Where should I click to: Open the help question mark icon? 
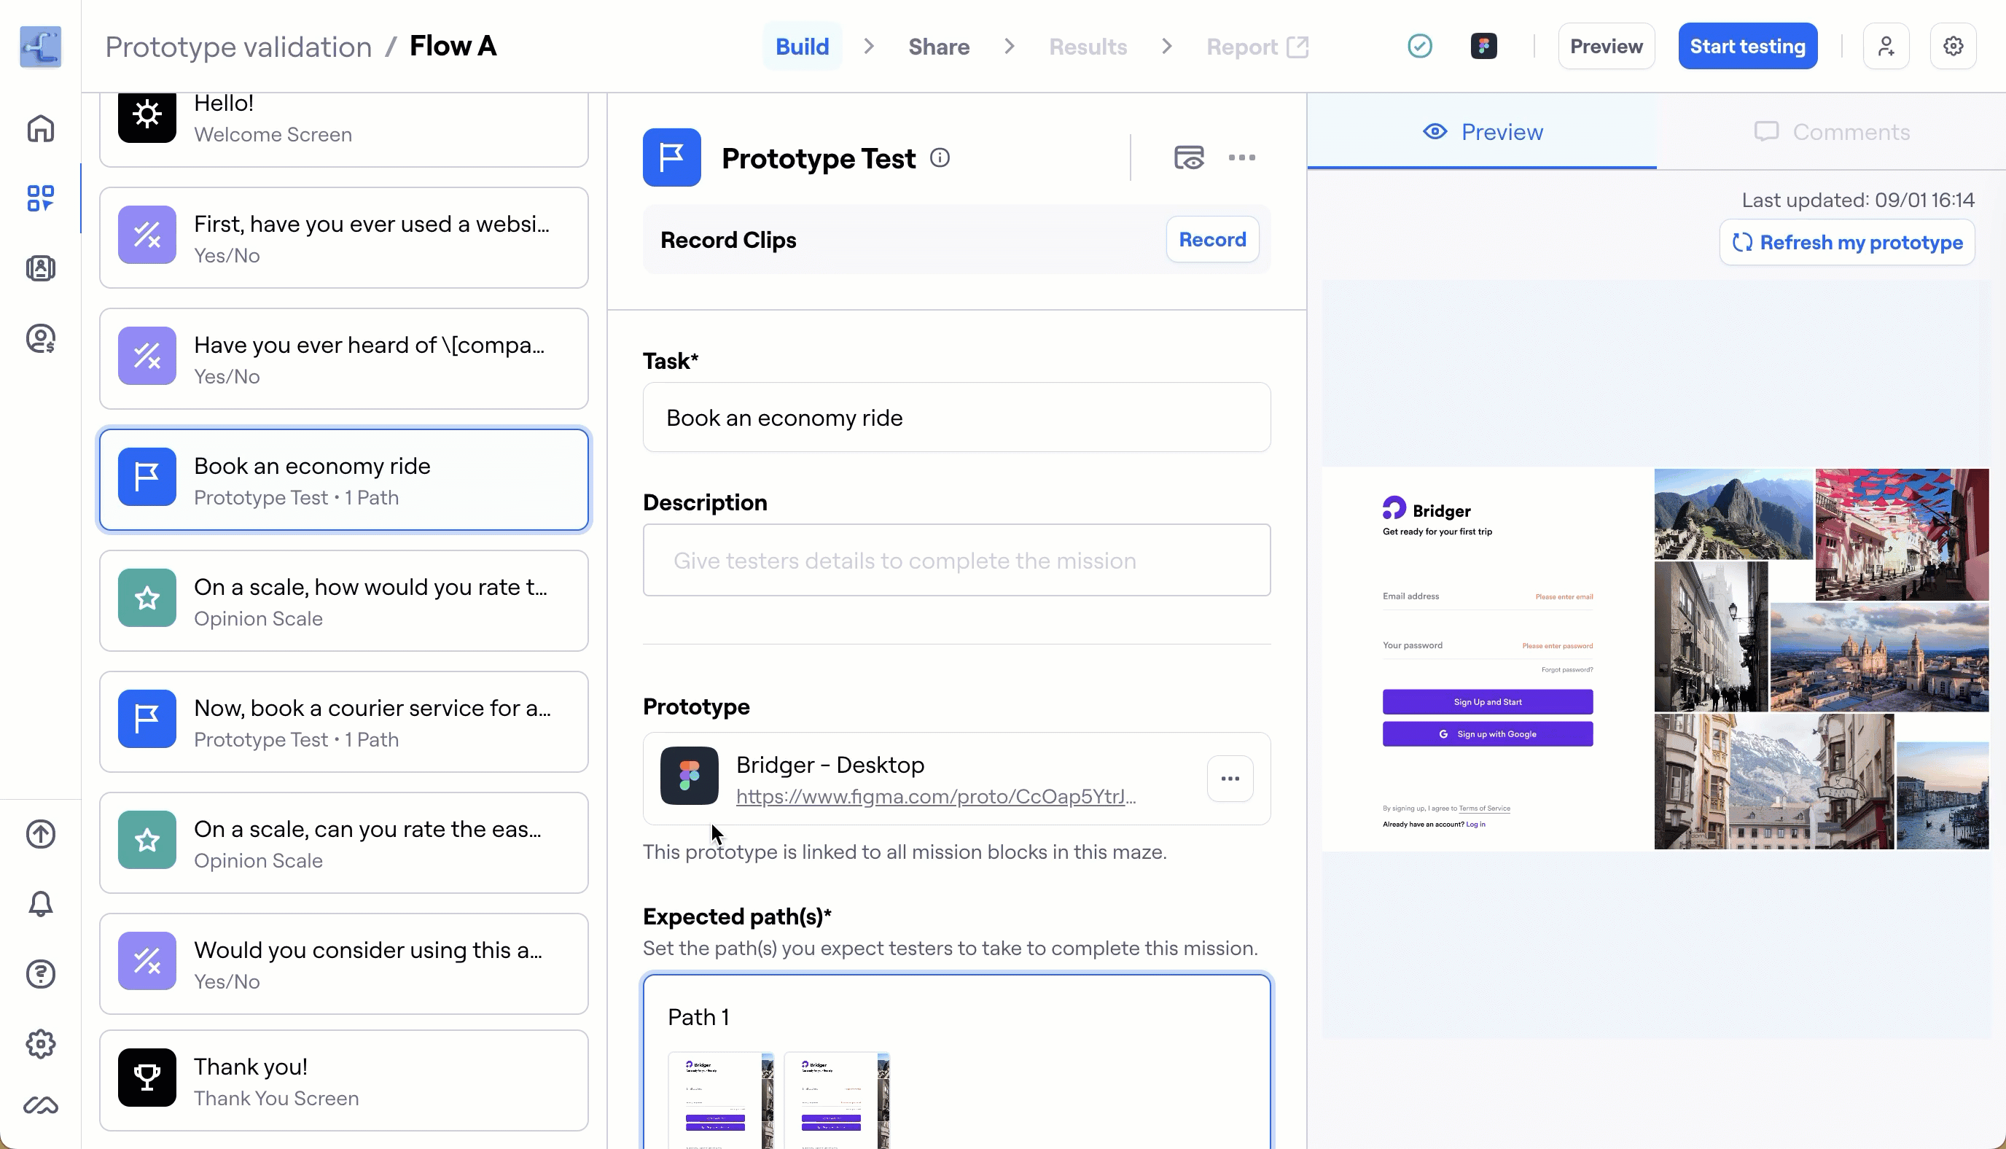pos(40,974)
